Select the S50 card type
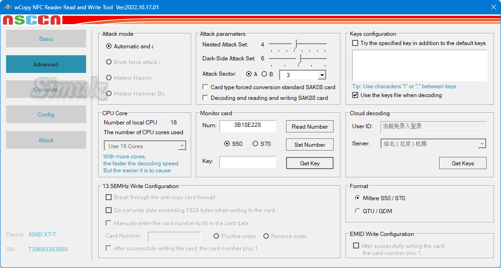Screen dimensions: 501x268 pyautogui.click(x=227, y=144)
